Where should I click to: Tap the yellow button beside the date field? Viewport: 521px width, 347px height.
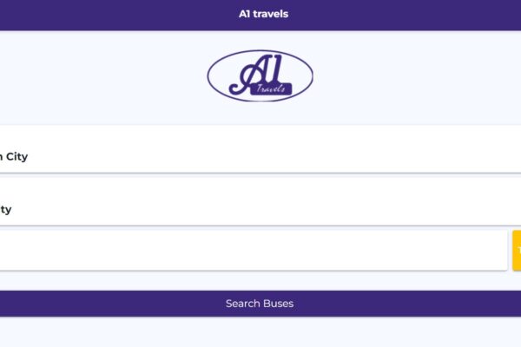517,251
